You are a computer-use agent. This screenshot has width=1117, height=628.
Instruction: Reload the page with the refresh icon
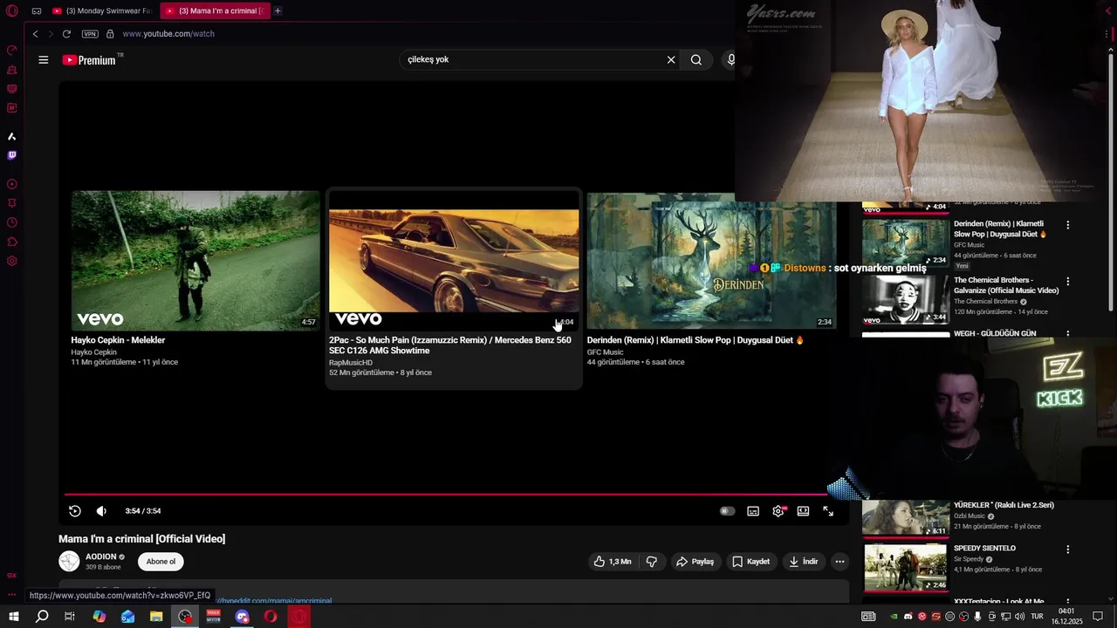(x=66, y=34)
